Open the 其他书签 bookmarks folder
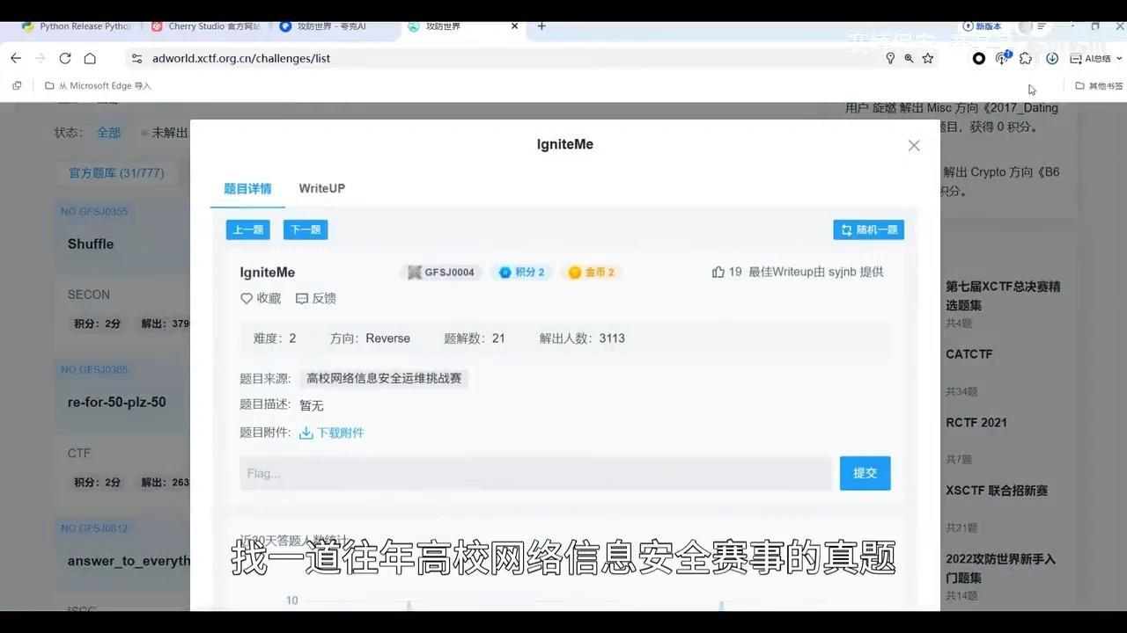 (1099, 86)
